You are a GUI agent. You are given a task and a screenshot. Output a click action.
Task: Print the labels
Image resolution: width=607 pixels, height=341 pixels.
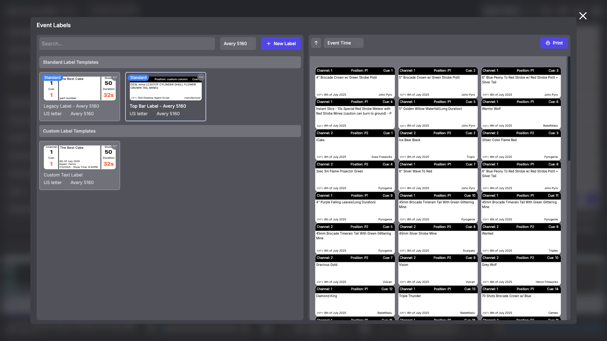(554, 43)
